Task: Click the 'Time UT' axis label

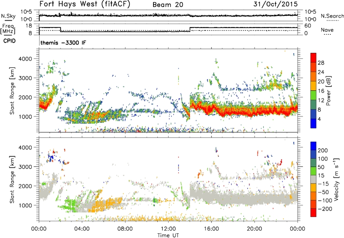Action: pos(168,235)
